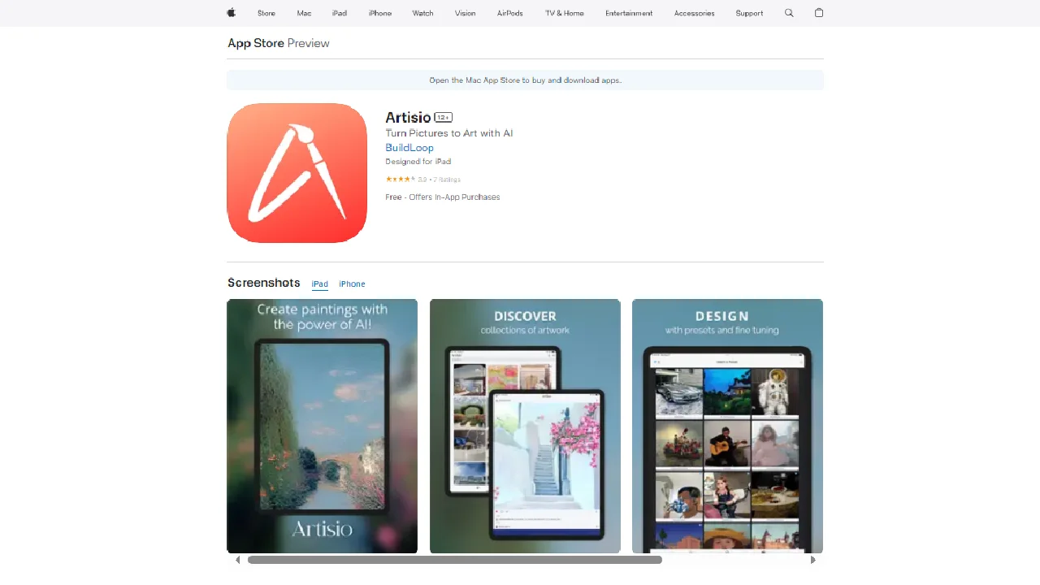This screenshot has width=1040, height=585.
Task: Select the iPad screenshots tab
Action: click(319, 284)
